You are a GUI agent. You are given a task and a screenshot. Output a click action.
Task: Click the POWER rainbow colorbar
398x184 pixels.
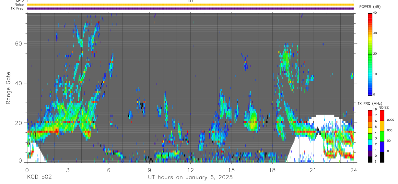(x=370, y=54)
